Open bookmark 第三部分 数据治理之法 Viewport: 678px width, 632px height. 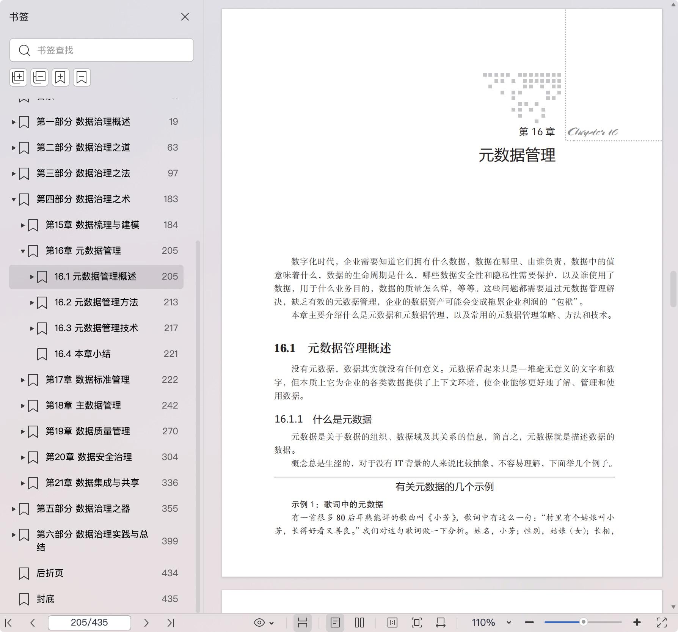click(83, 173)
